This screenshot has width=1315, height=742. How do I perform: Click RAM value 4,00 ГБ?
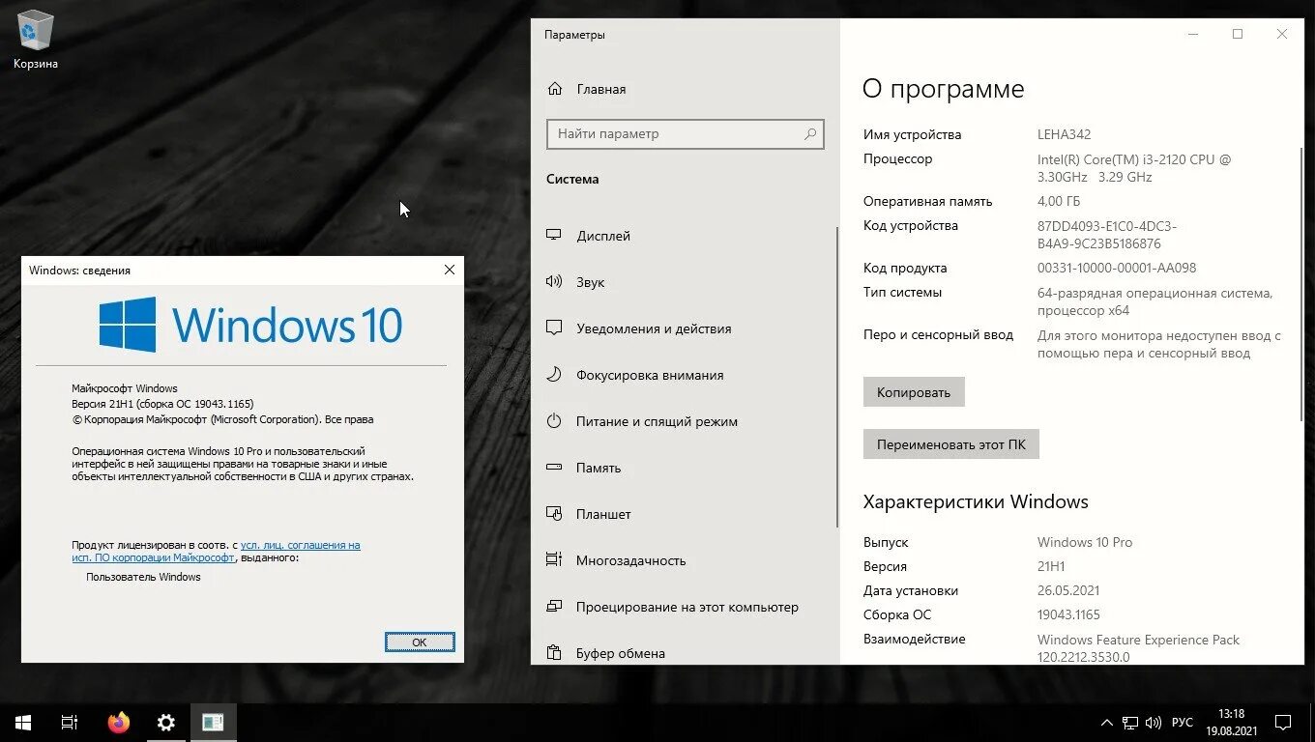[x=1059, y=201]
